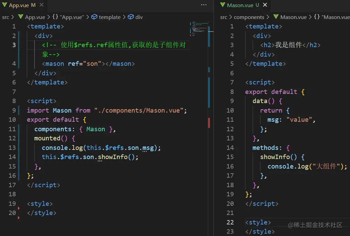Click 'components' breadcrumb in right editor

coord(249,17)
